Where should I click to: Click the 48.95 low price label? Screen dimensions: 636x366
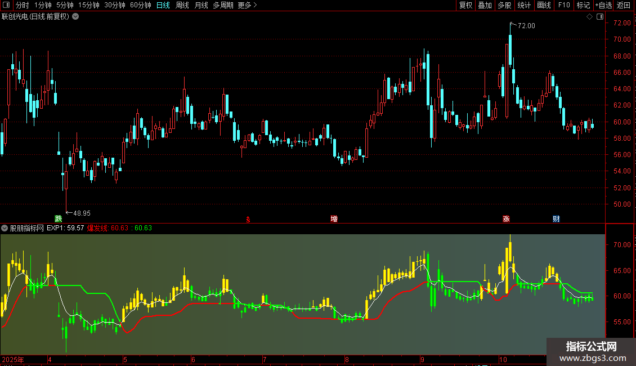[82, 213]
